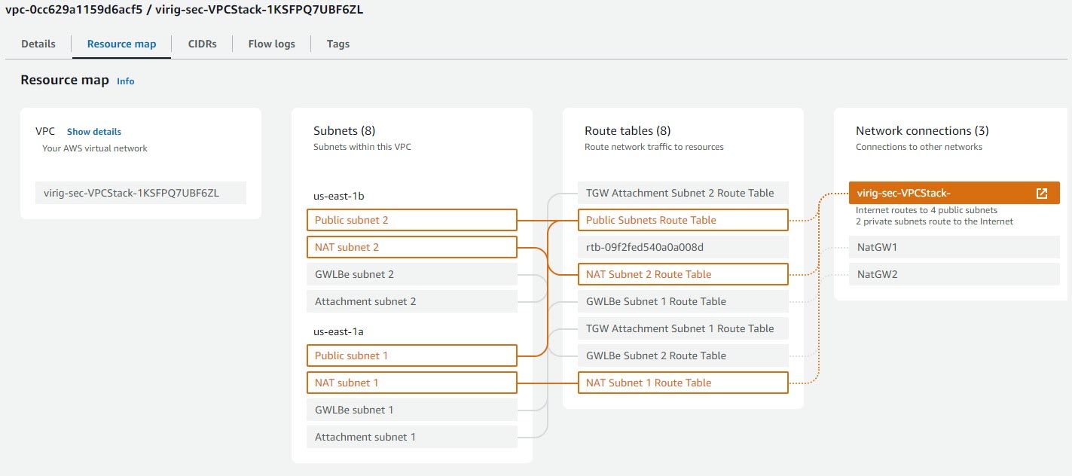Switch to the Flow logs tab
1072x476 pixels.
270,43
